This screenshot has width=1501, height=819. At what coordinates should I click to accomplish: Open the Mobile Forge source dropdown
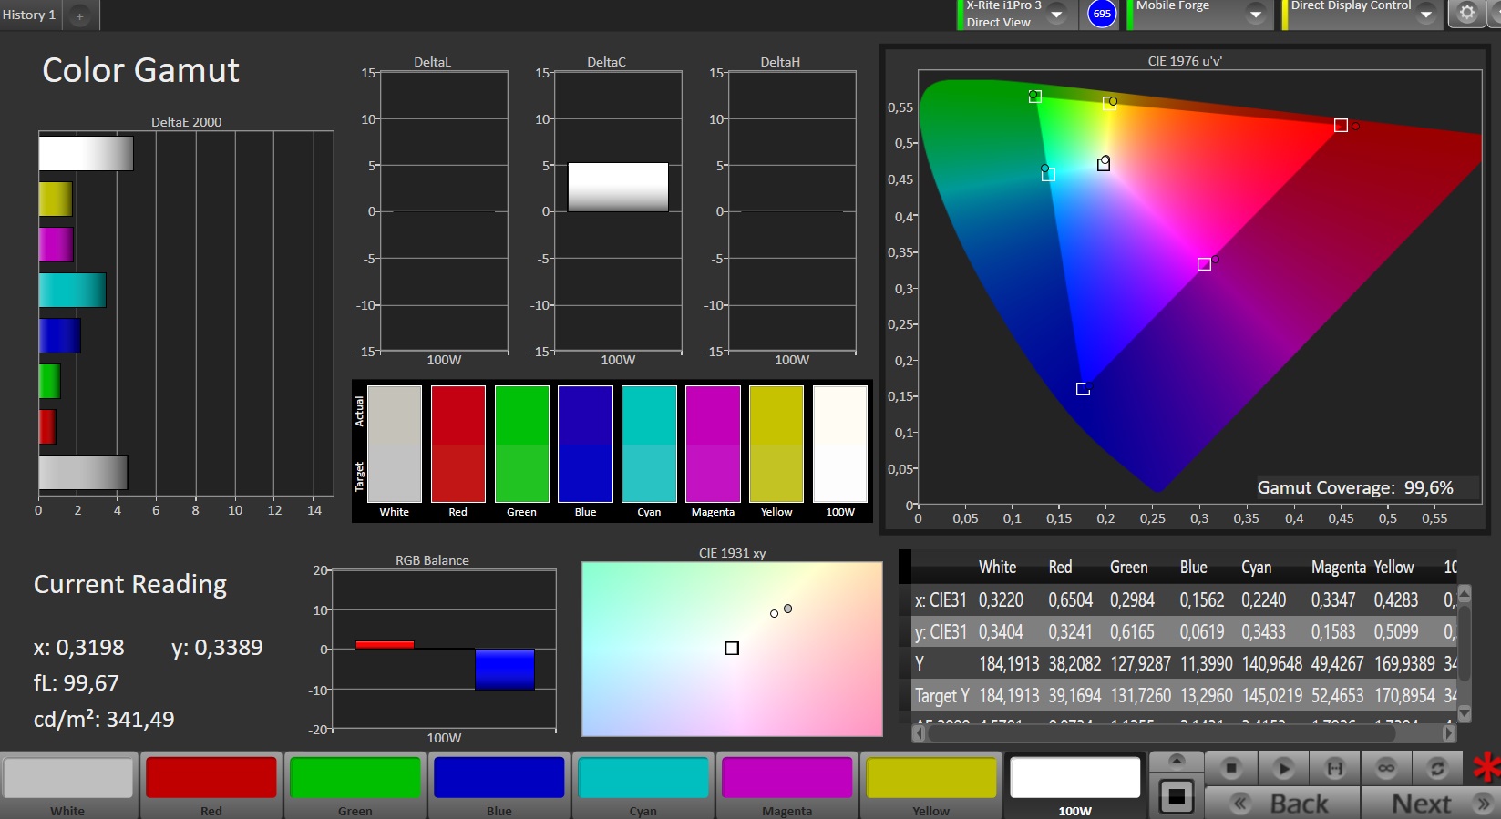(1256, 15)
